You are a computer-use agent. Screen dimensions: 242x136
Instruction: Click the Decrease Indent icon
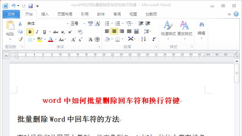141,23
